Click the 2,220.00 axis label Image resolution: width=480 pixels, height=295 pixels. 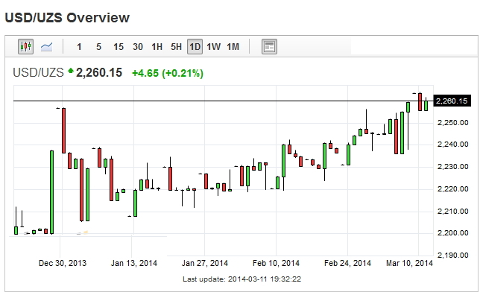point(453,188)
